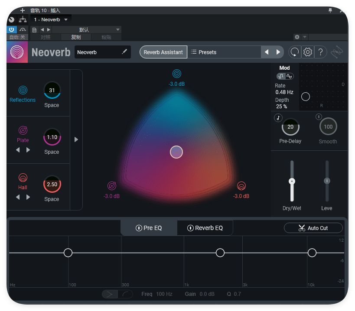Select the square wave Mod shape
Image resolution: width=355 pixels, height=311 pixels.
[x=281, y=76]
